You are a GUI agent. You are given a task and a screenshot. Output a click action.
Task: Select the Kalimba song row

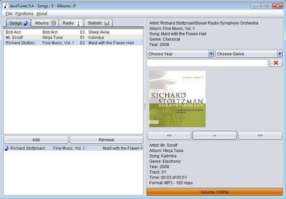pos(73,38)
